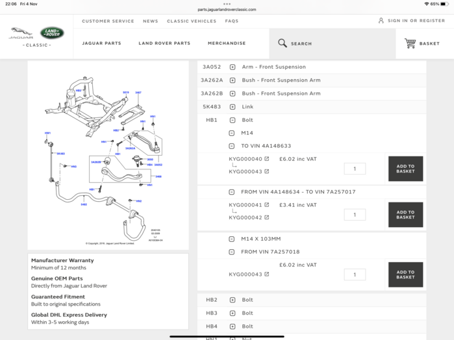Edit quantity field for KYG000040
The image size is (454, 340).
point(355,169)
